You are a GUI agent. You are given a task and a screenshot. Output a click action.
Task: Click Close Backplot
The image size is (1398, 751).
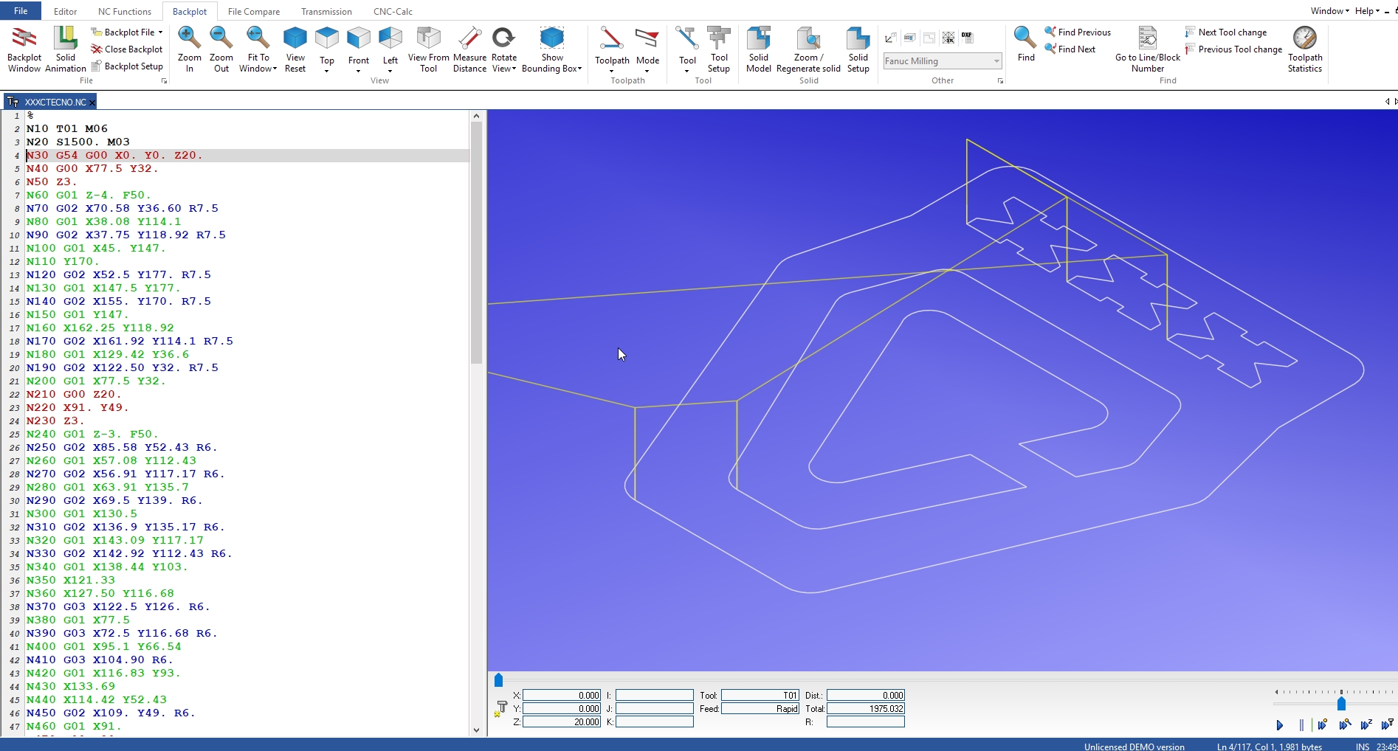tap(127, 49)
